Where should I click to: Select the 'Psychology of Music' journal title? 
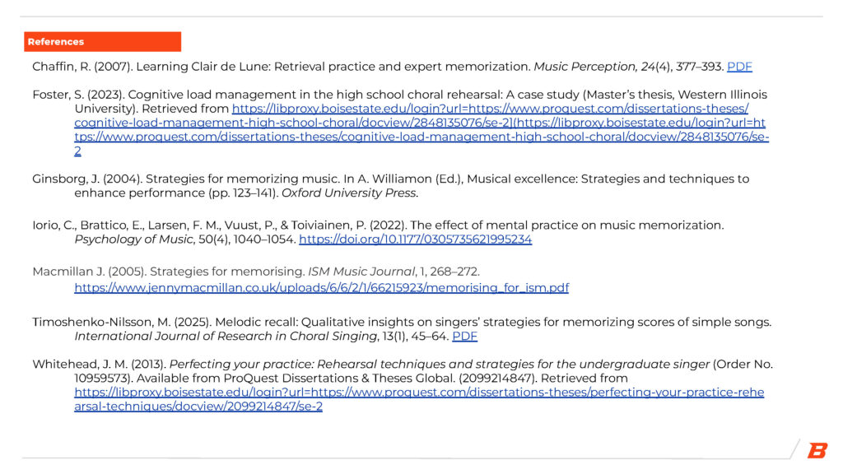coord(135,239)
